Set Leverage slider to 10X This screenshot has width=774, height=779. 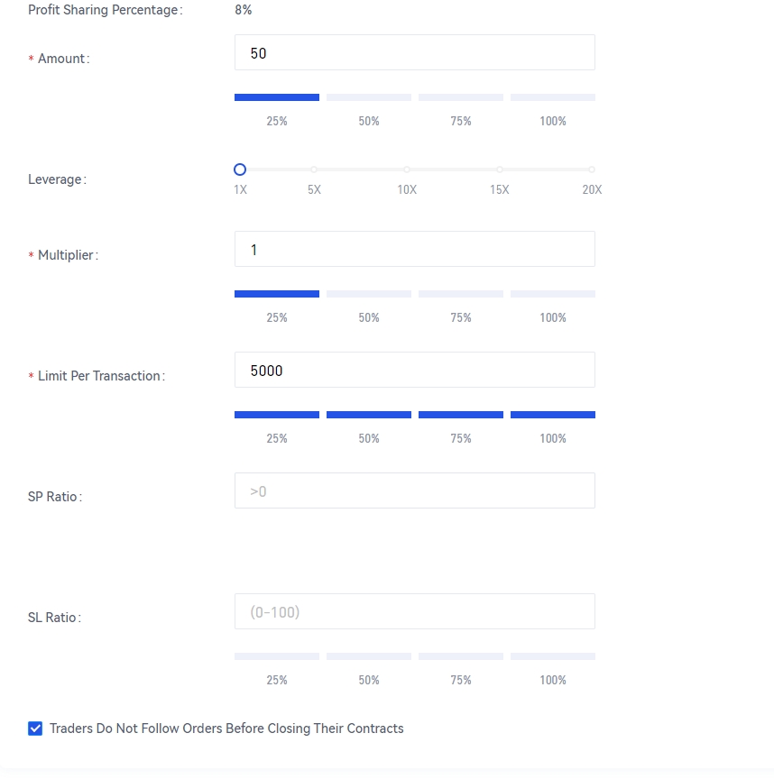tap(407, 170)
